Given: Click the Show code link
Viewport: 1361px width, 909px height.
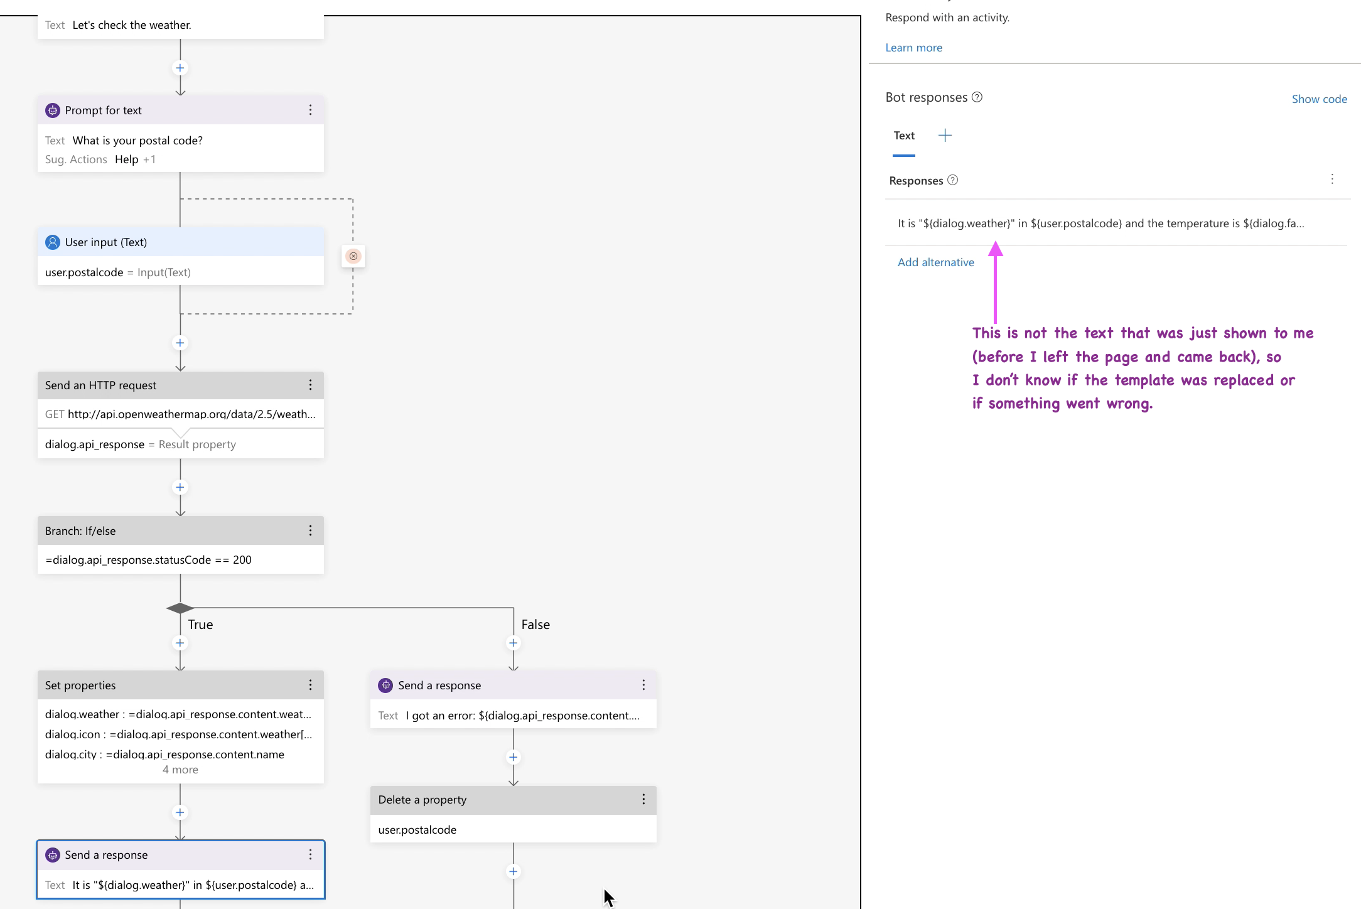Looking at the screenshot, I should point(1319,99).
